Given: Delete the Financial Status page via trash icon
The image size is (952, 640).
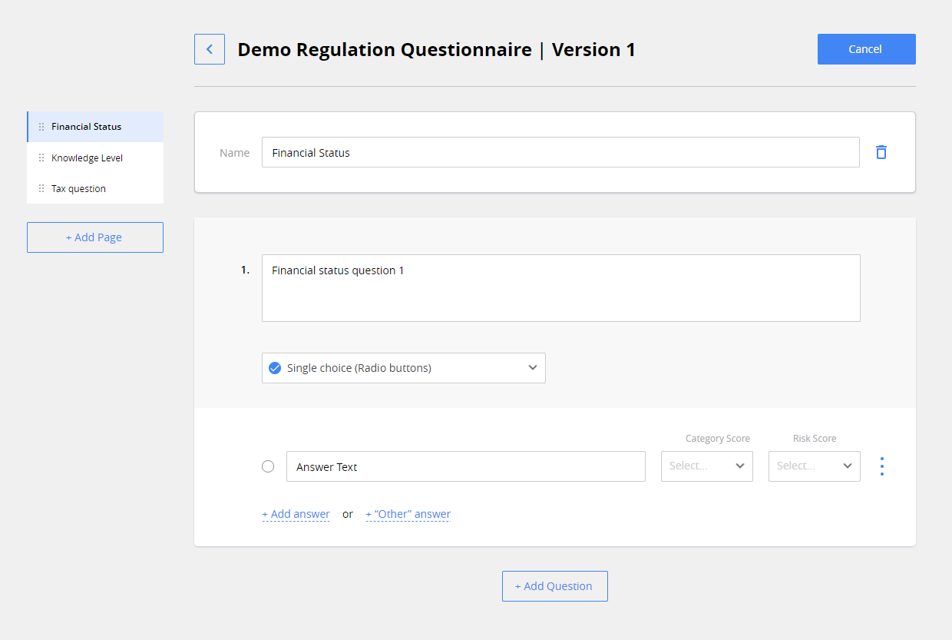Looking at the screenshot, I should coord(881,152).
